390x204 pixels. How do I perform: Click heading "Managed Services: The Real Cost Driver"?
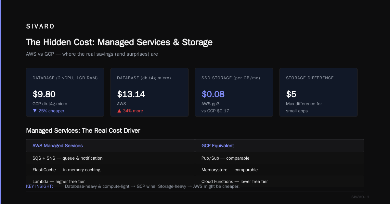click(83, 130)
